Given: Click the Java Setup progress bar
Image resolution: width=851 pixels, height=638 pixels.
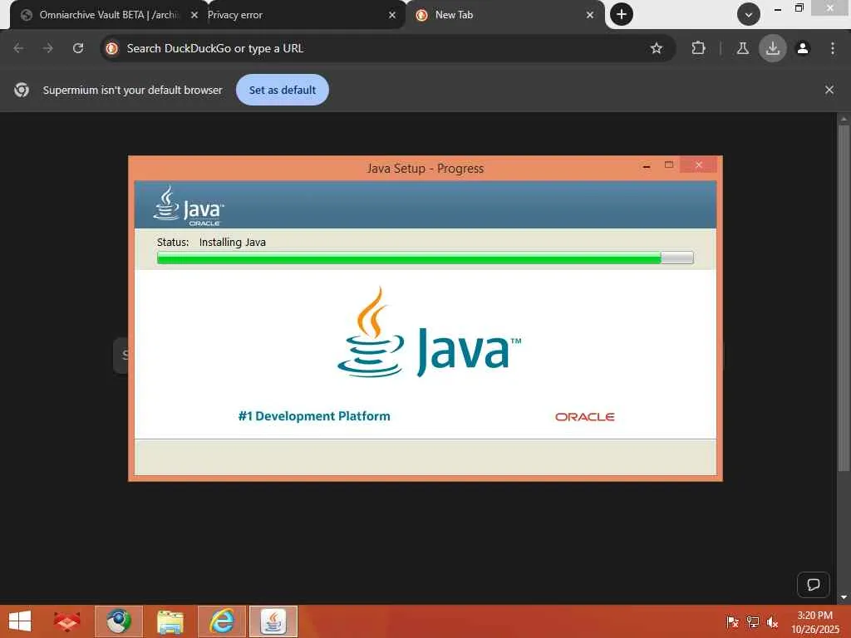Looking at the screenshot, I should point(425,258).
